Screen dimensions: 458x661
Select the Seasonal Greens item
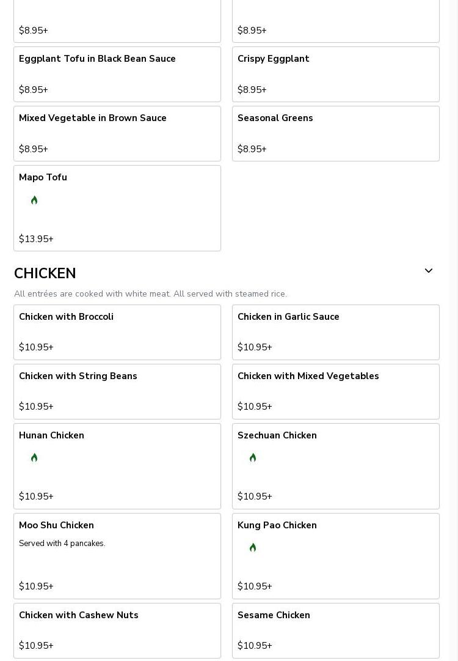point(335,133)
